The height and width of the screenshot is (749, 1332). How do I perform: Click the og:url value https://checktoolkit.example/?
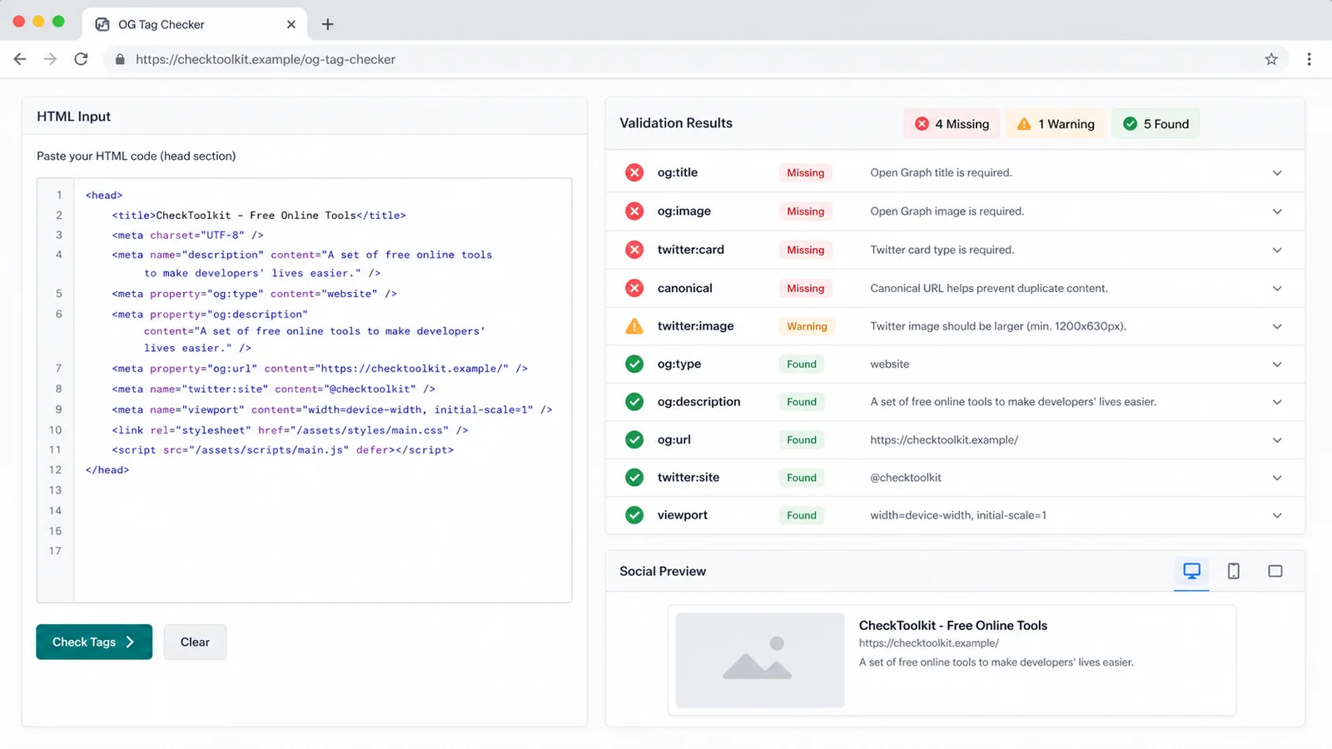944,439
